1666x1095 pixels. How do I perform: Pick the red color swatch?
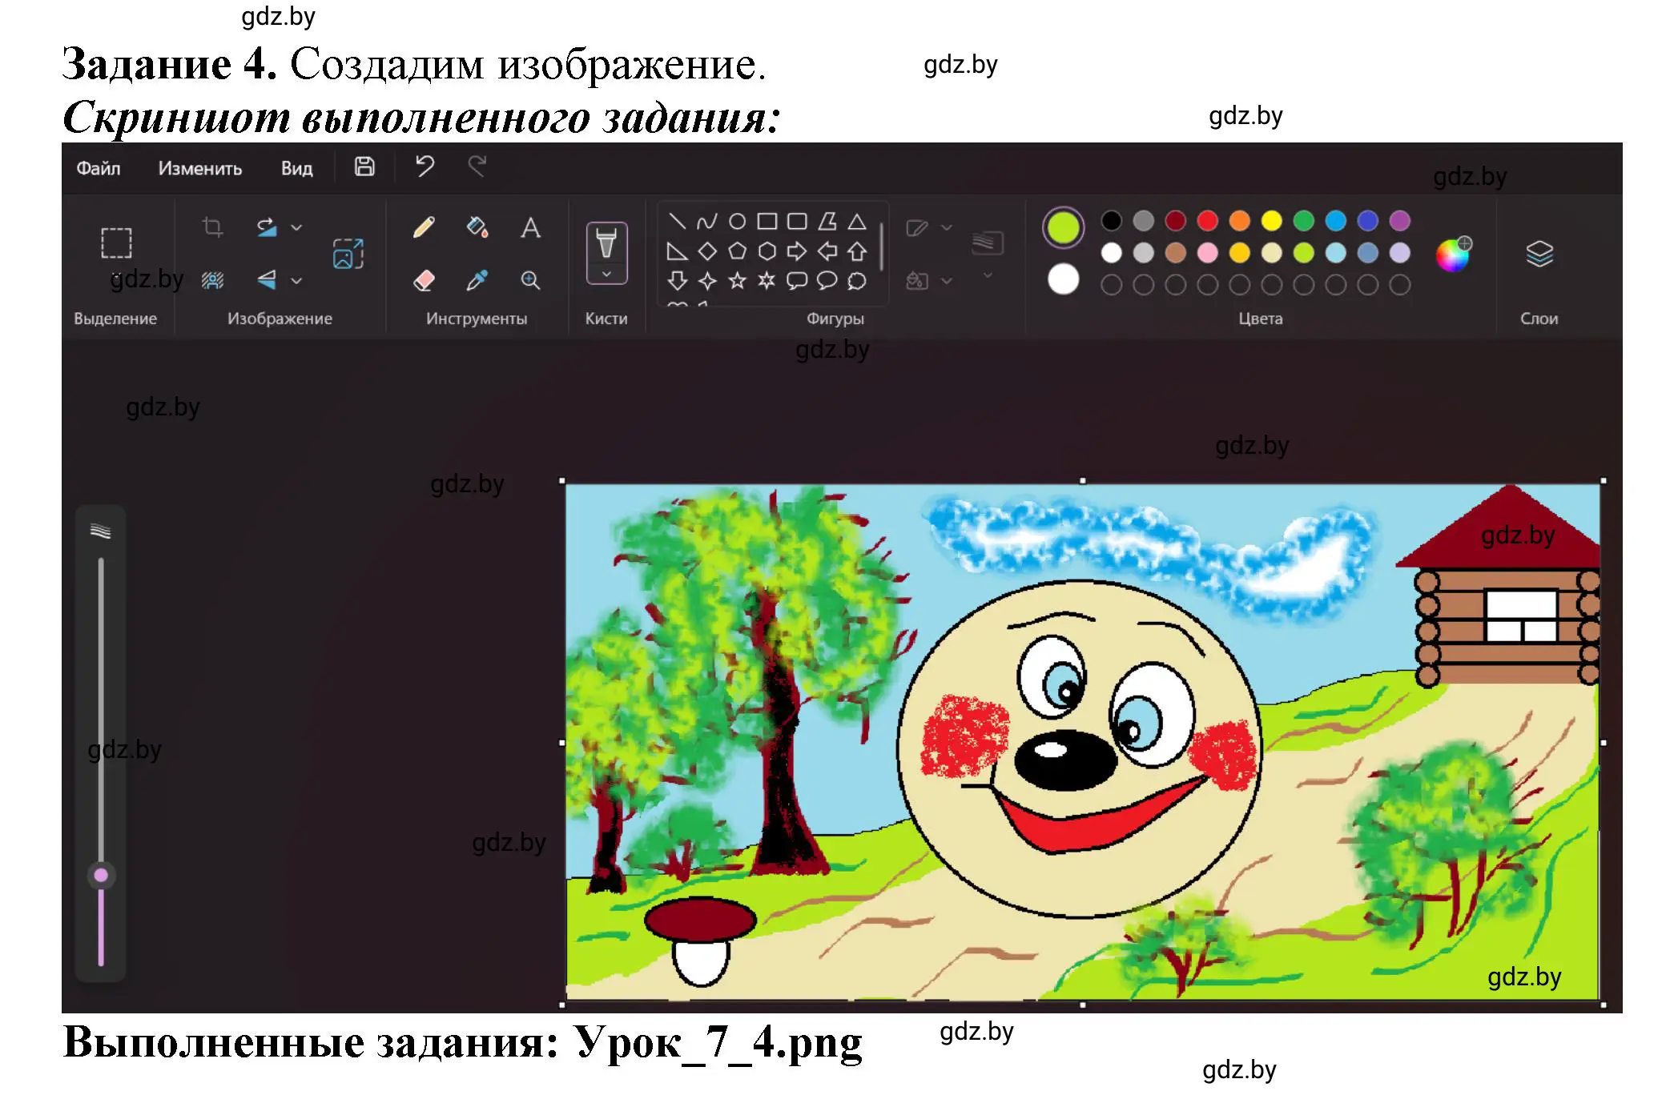(1207, 221)
